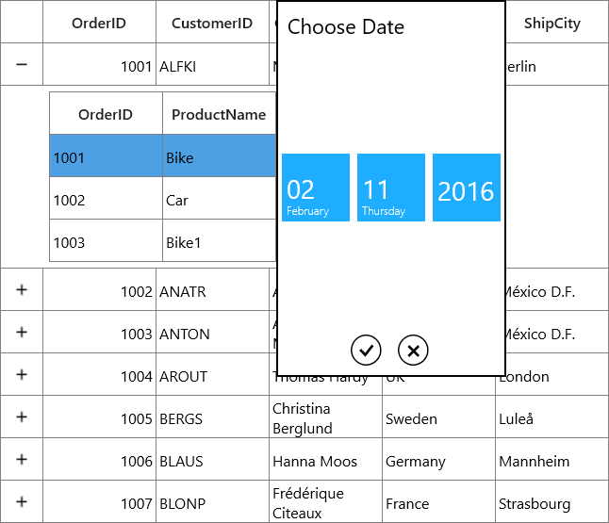Click nested 1003 cell in Bike1 row

106,240
